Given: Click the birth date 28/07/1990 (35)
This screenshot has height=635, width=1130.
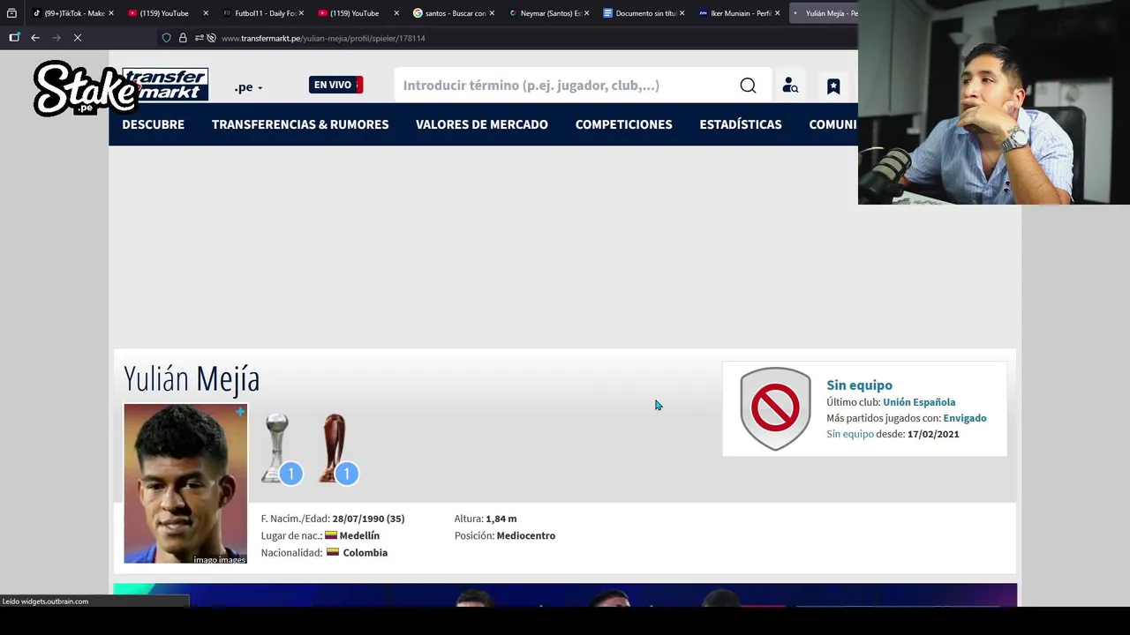Looking at the screenshot, I should point(368,519).
